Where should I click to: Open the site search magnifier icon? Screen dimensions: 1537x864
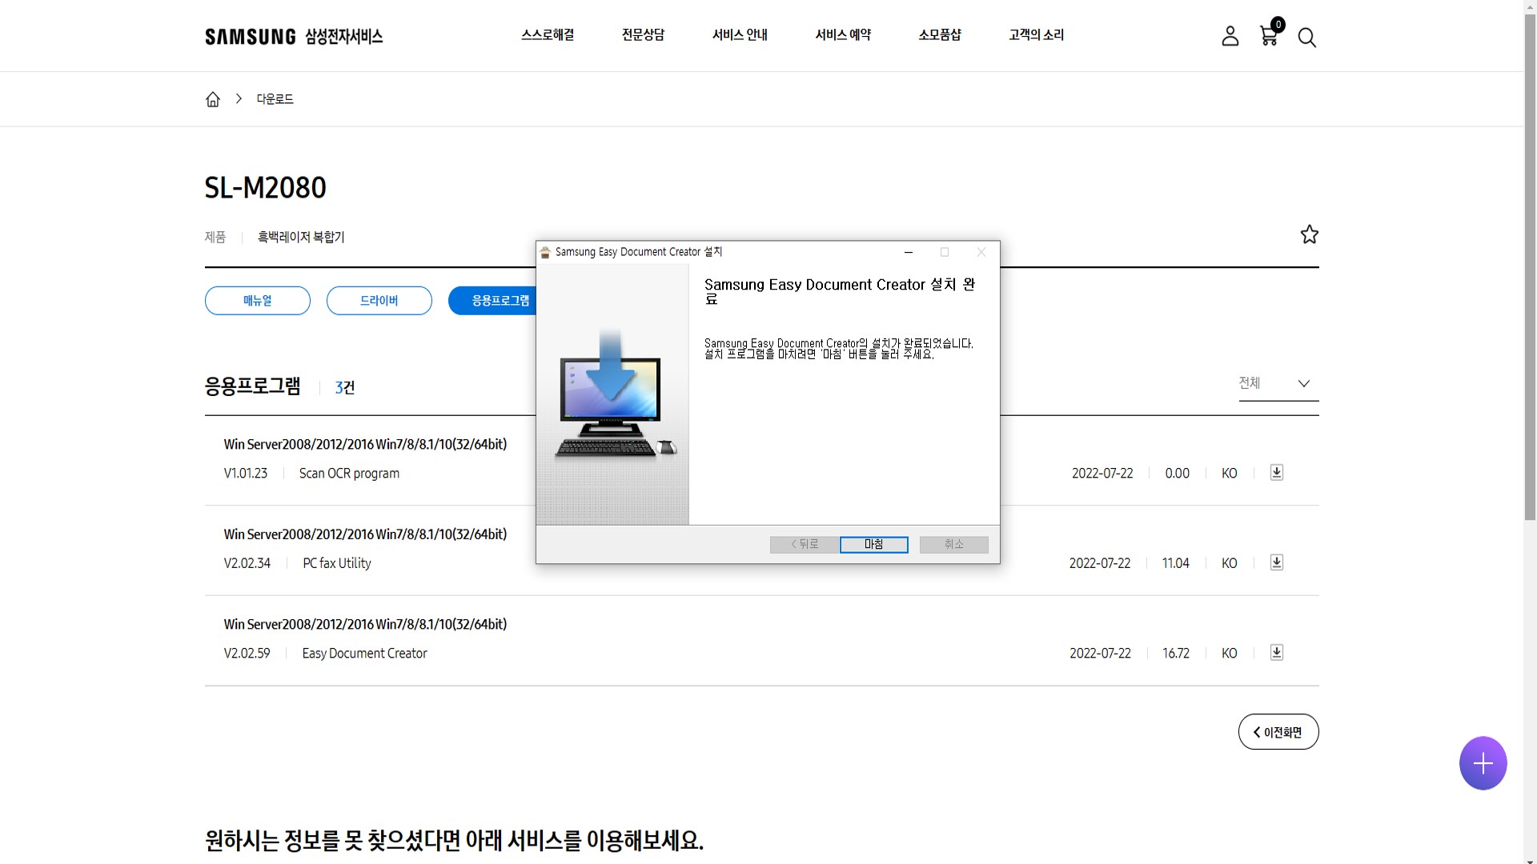1306,38
